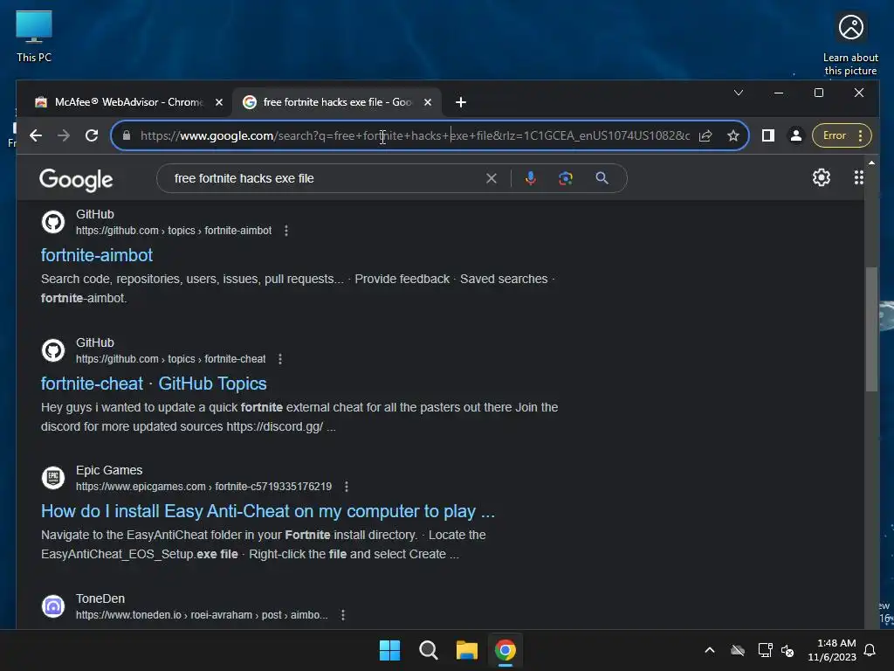Screen dimensions: 894x671
Task: Open more options for ToneDen result
Action: coord(342,615)
